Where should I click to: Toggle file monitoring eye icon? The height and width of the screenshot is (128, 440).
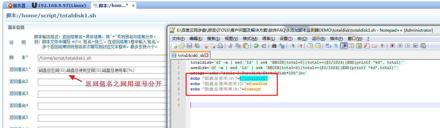coord(382,46)
